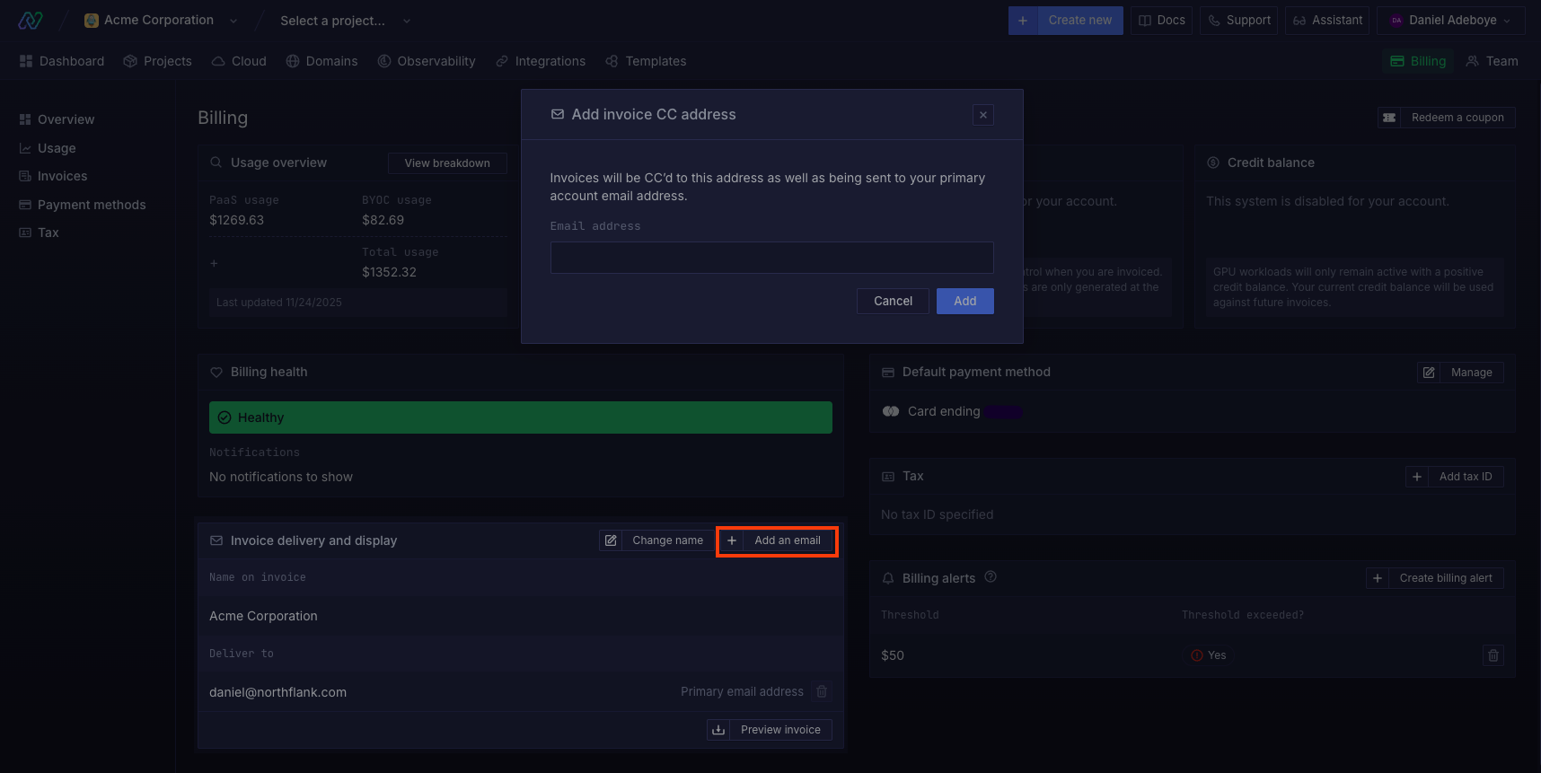
Task: Open the Docs link
Action: 1161,20
